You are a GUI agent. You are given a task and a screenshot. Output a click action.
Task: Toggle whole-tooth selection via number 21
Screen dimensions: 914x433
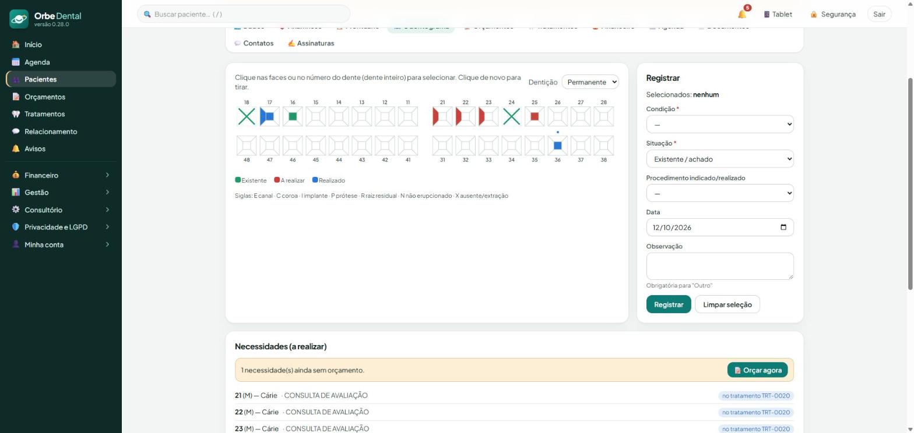(x=442, y=102)
